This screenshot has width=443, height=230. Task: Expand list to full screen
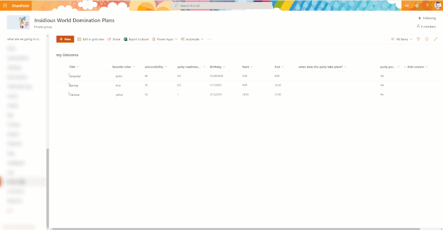(x=436, y=39)
